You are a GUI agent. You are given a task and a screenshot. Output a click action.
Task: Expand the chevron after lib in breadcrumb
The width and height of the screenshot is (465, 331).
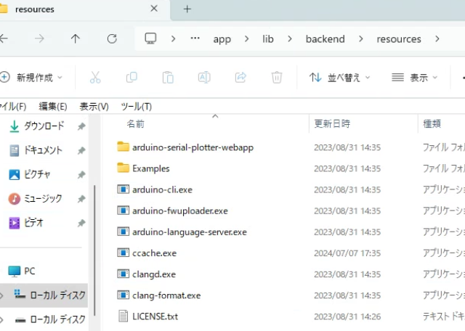[290, 38]
